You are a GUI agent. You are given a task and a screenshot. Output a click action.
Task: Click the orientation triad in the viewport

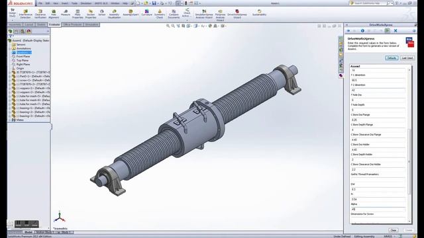59,217
